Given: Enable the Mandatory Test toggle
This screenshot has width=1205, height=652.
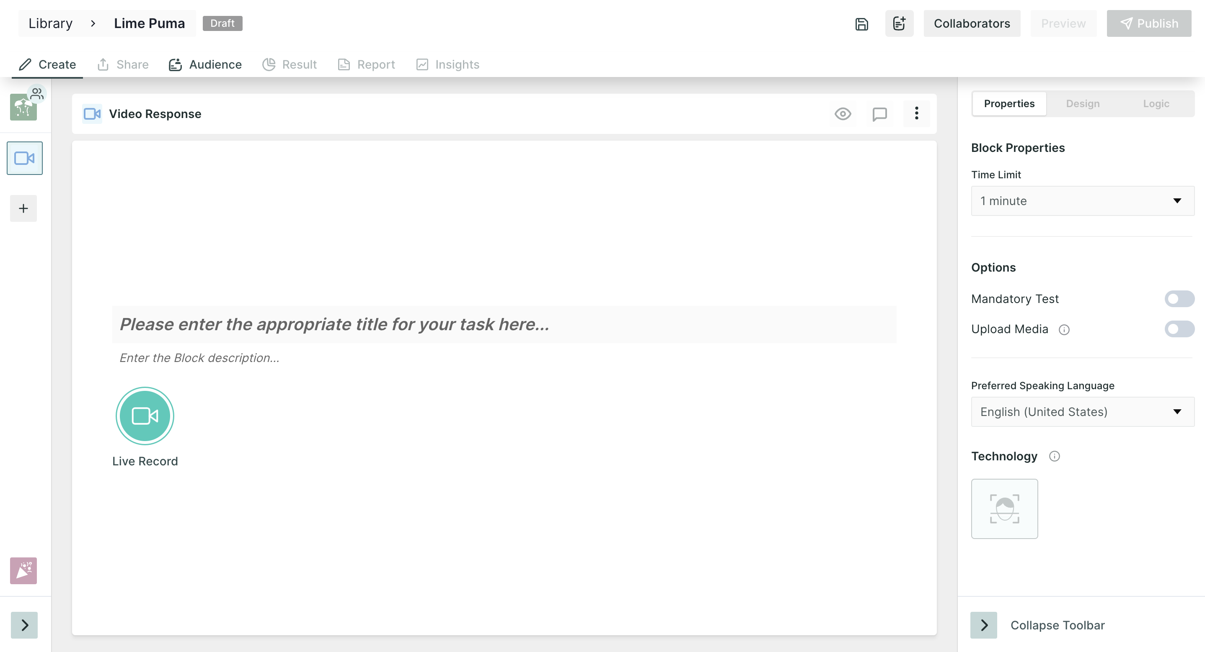Looking at the screenshot, I should click(1179, 299).
